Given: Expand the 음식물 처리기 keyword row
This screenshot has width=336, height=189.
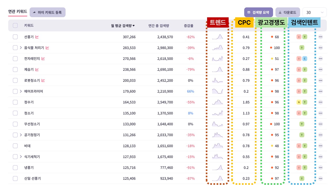Looking at the screenshot, I should click(21, 48).
